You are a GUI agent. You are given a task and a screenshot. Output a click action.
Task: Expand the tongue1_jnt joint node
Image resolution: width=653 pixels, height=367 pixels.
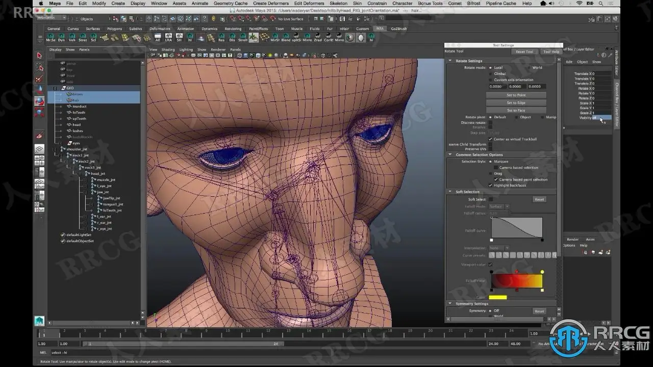coord(91,204)
